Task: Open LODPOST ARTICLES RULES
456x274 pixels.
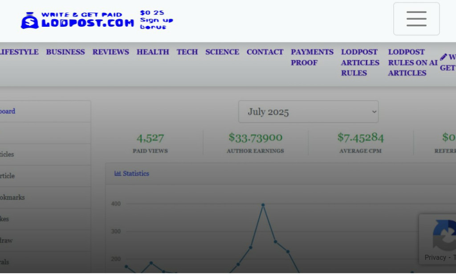Action: tap(359, 62)
